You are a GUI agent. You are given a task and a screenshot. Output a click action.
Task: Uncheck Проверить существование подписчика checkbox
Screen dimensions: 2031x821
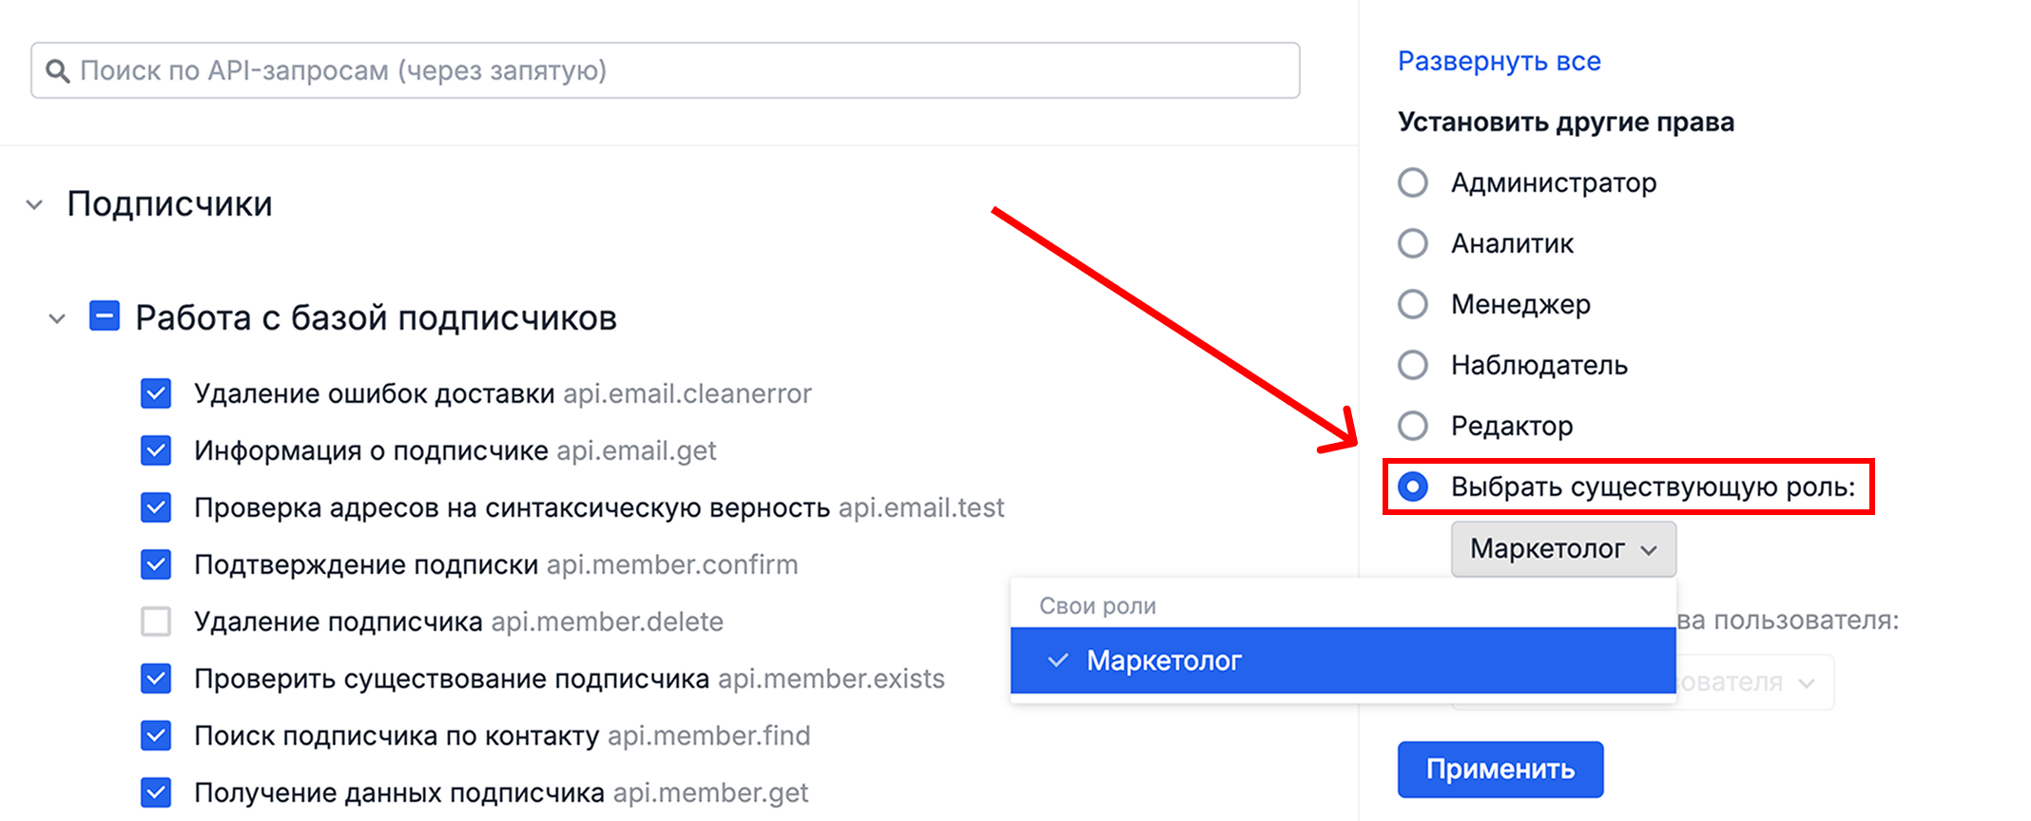coord(156,678)
